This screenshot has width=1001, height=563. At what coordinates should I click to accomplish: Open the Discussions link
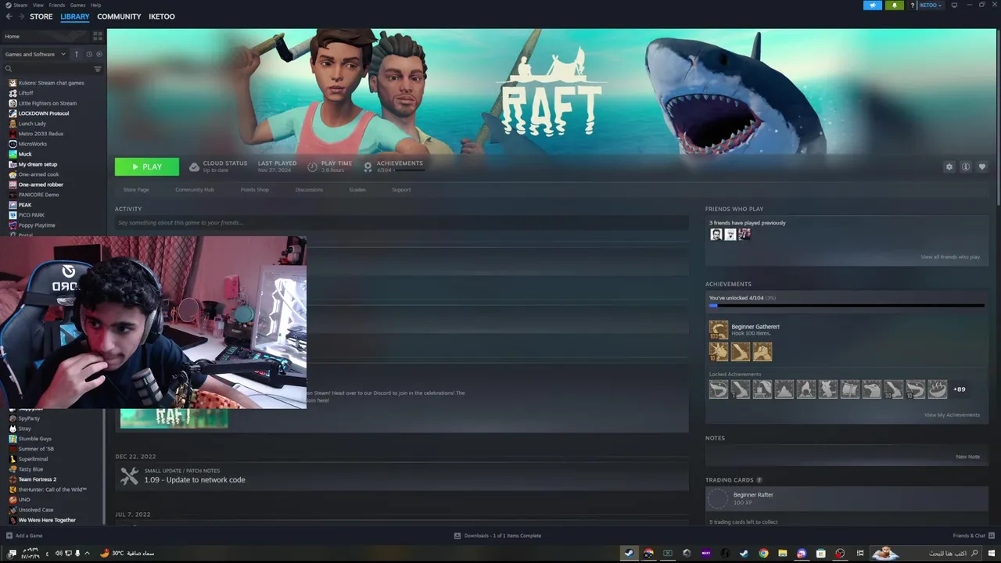(x=309, y=189)
